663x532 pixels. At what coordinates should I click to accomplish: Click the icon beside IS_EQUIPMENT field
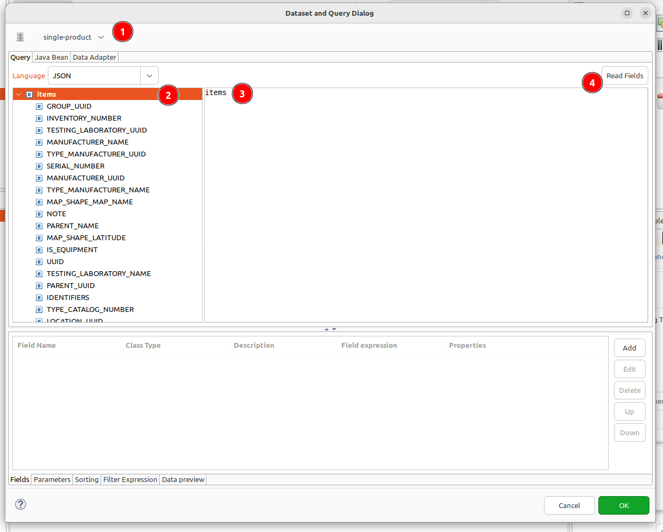[39, 250]
